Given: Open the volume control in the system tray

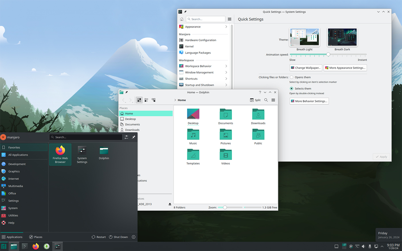Looking at the screenshot, I should [363, 246].
